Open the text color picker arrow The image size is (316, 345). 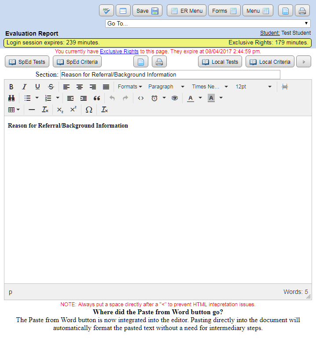[200, 98]
